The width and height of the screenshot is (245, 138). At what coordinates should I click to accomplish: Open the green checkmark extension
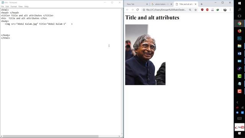217,10
